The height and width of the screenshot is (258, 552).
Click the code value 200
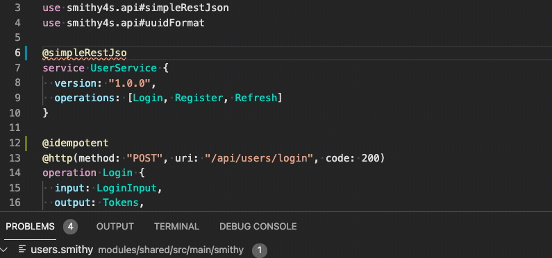coord(370,158)
